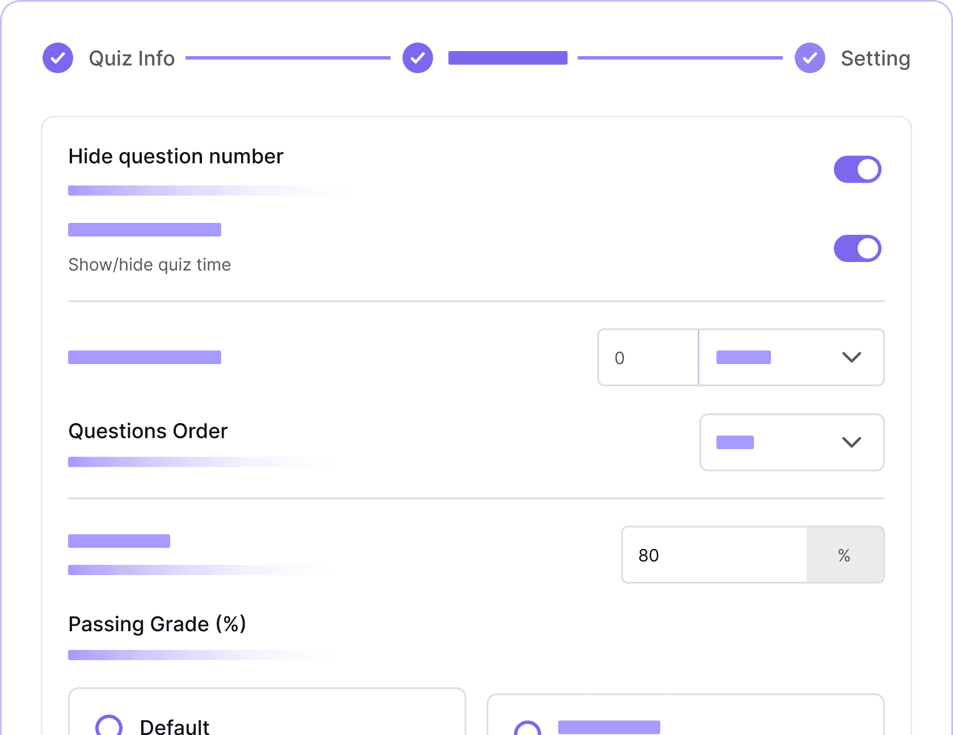Click the time limit field showing 0
The width and height of the screenshot is (953, 735).
click(648, 357)
